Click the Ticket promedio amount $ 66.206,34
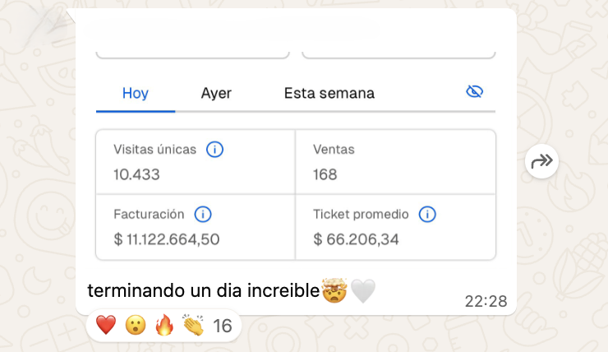 point(356,239)
